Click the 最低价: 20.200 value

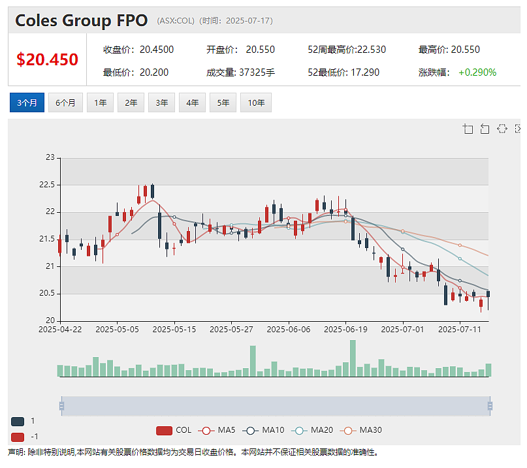pyautogui.click(x=135, y=72)
